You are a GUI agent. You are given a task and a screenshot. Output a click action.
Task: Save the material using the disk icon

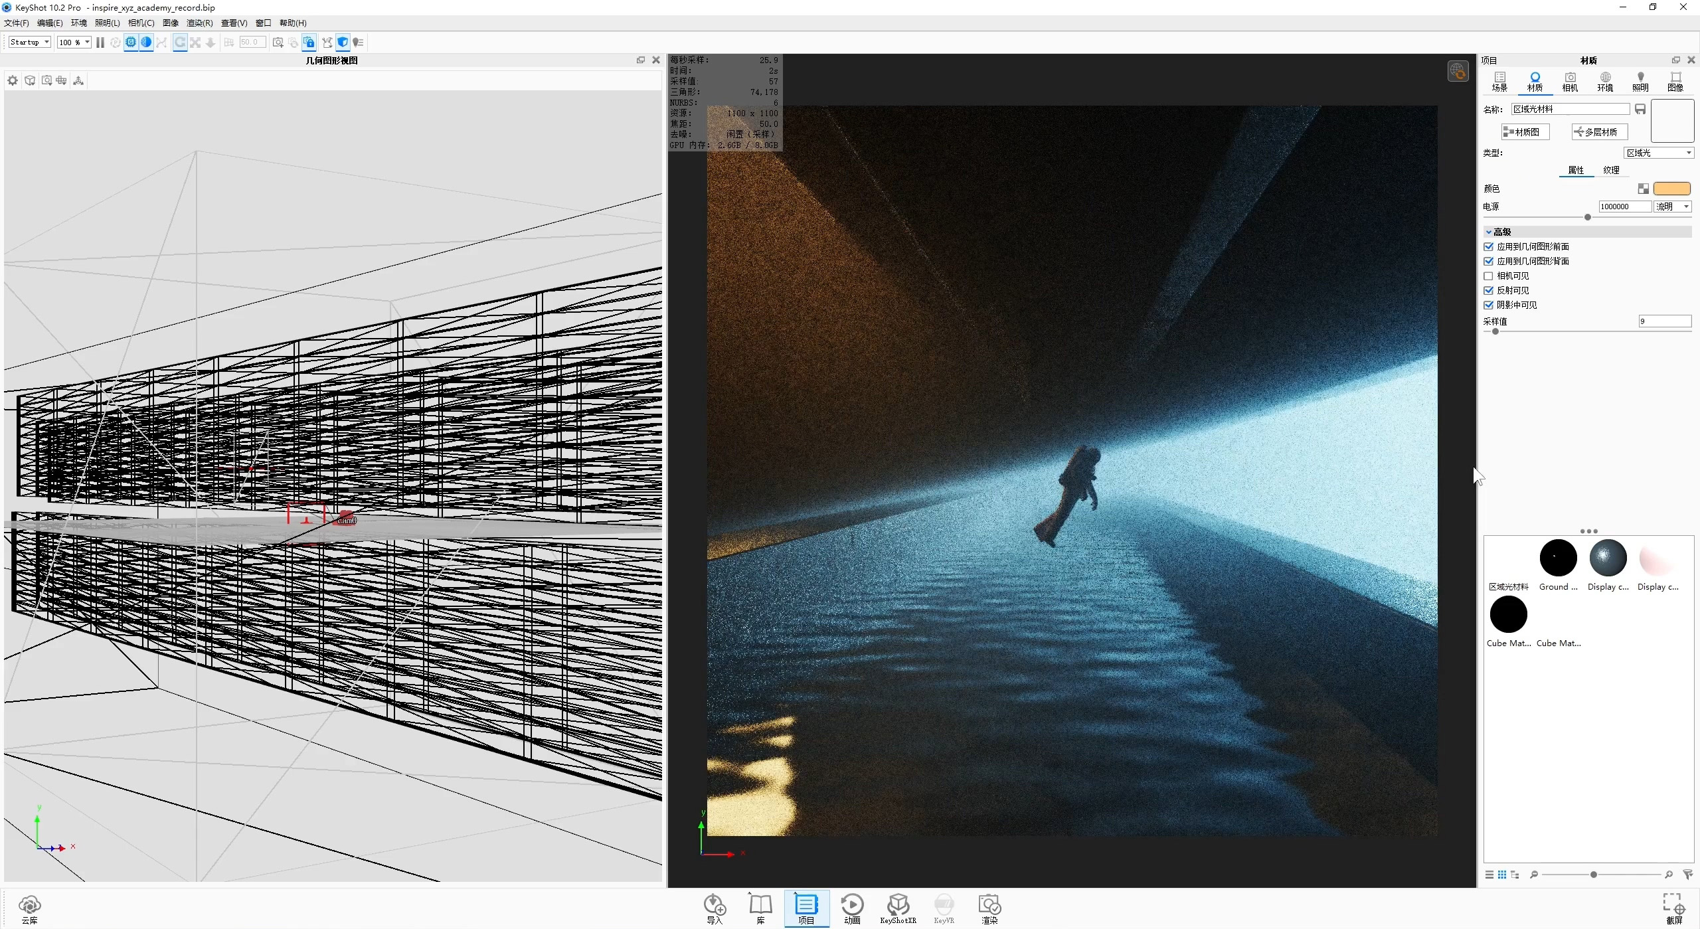pos(1640,109)
